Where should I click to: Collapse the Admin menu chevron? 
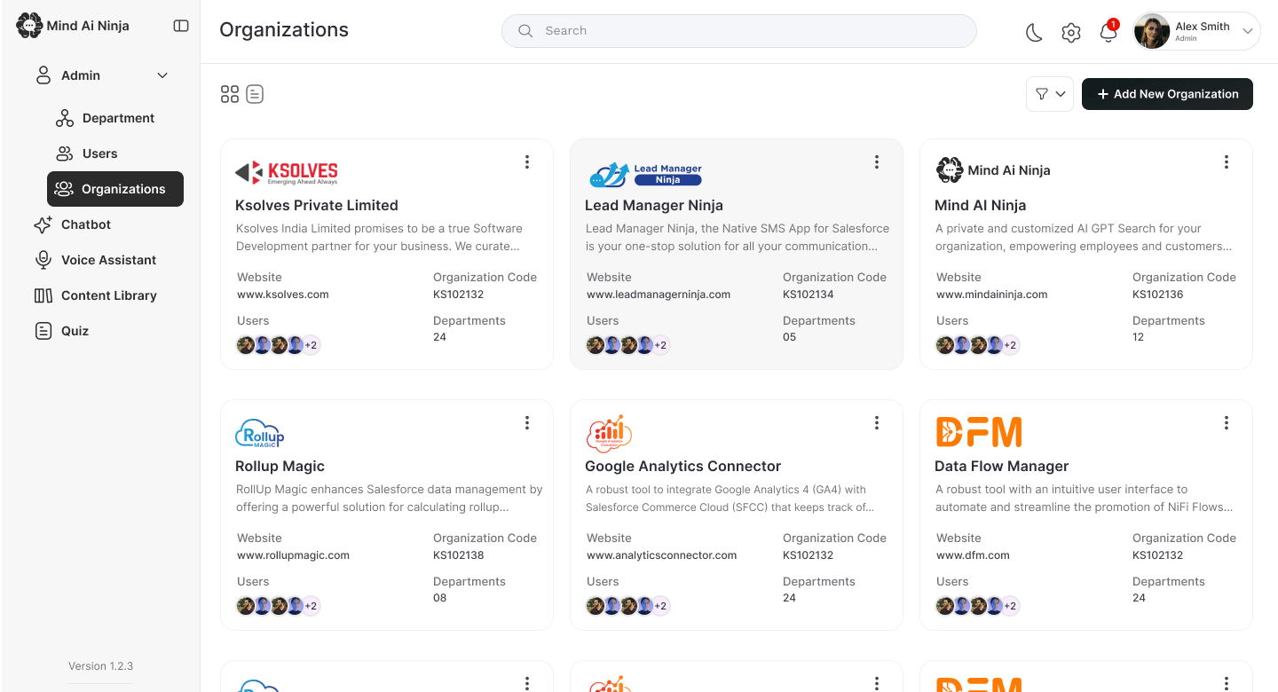(x=162, y=76)
